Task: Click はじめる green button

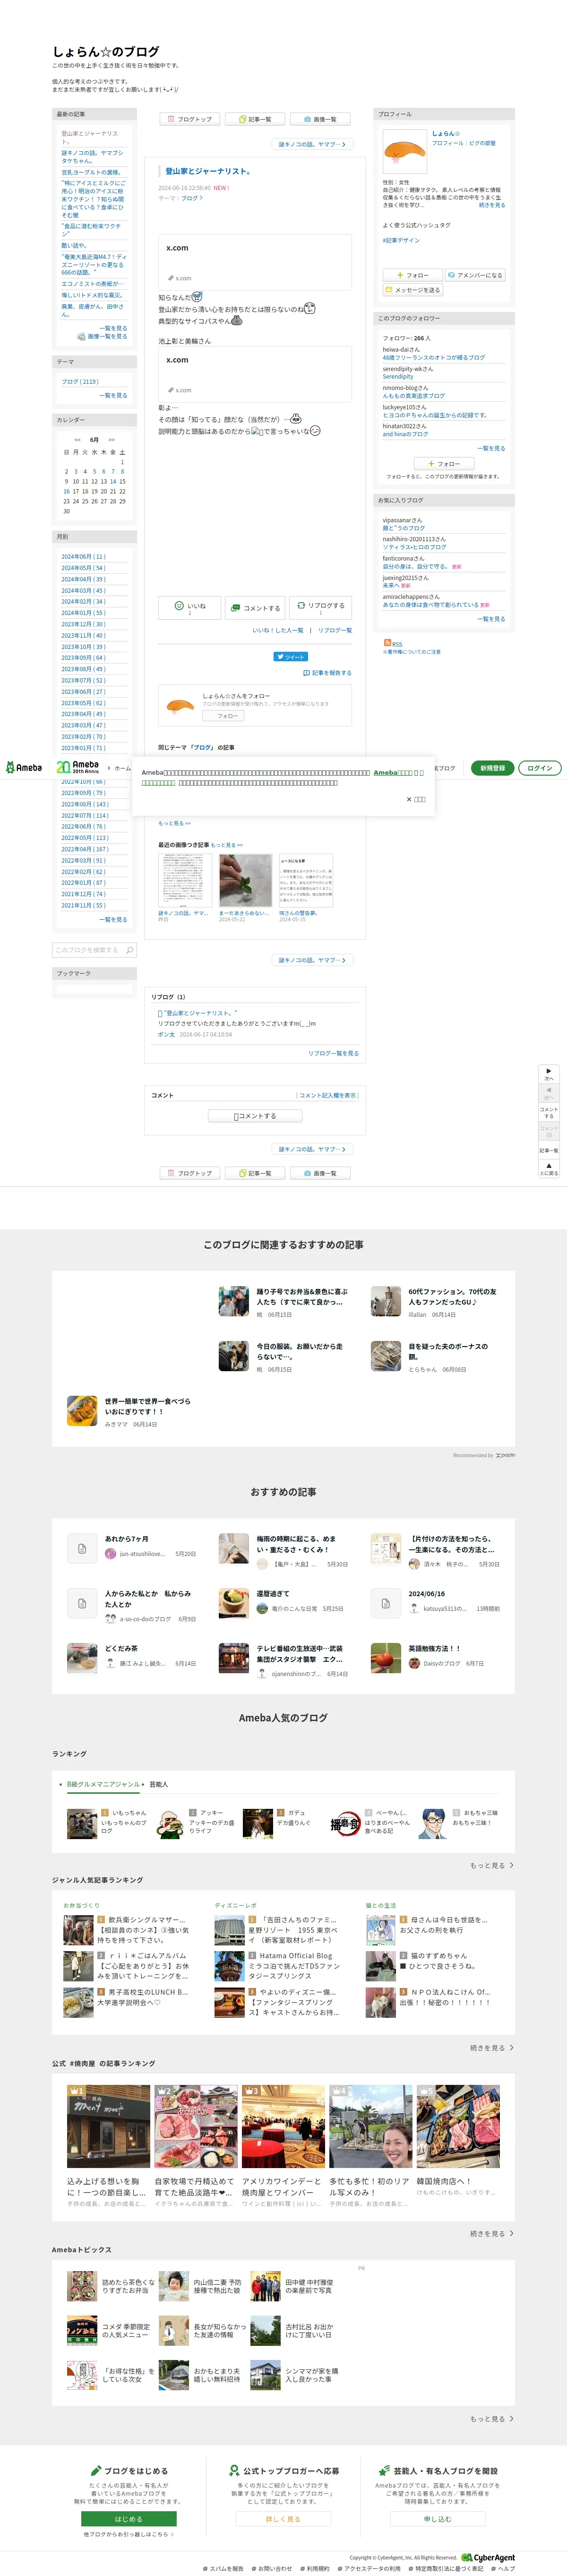Action: (x=128, y=2518)
